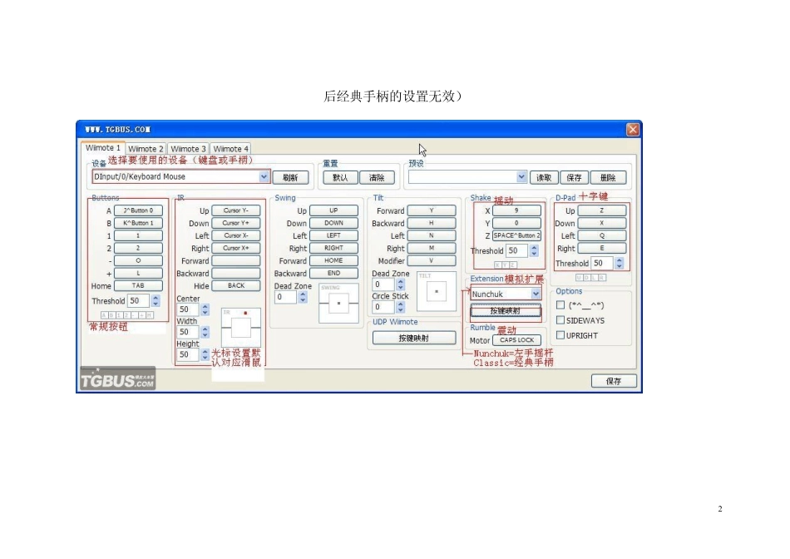This screenshot has width=790, height=559.
Task: Click the IR Right mapping Cursor X+
Action: click(236, 248)
